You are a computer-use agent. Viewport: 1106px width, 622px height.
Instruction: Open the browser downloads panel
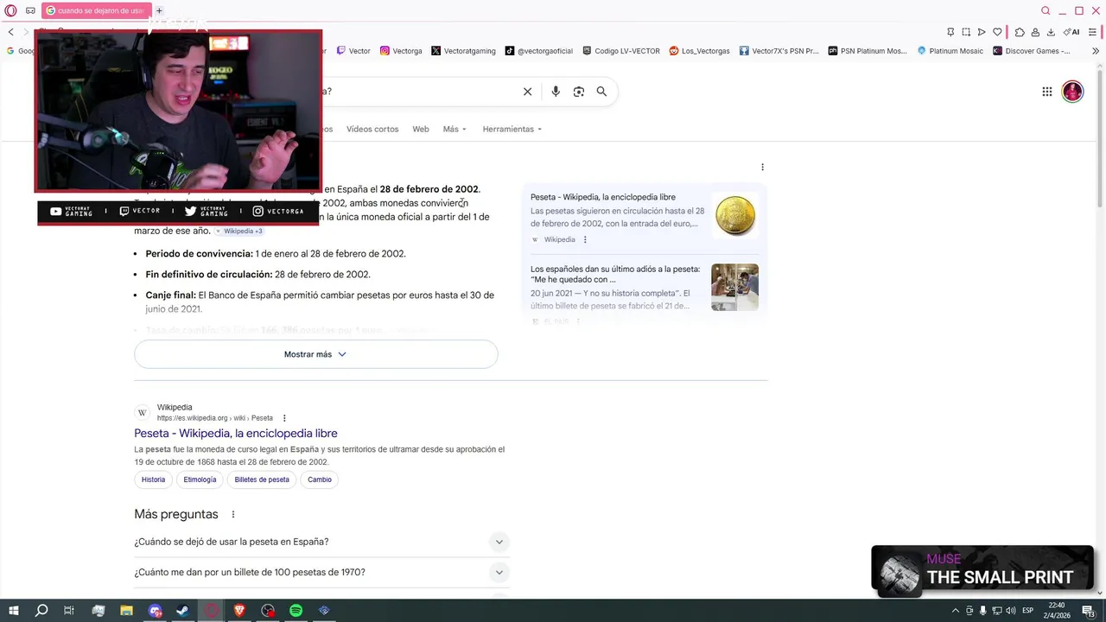click(1051, 32)
